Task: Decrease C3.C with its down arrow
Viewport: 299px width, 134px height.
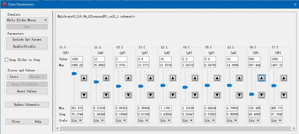Action: point(150,95)
